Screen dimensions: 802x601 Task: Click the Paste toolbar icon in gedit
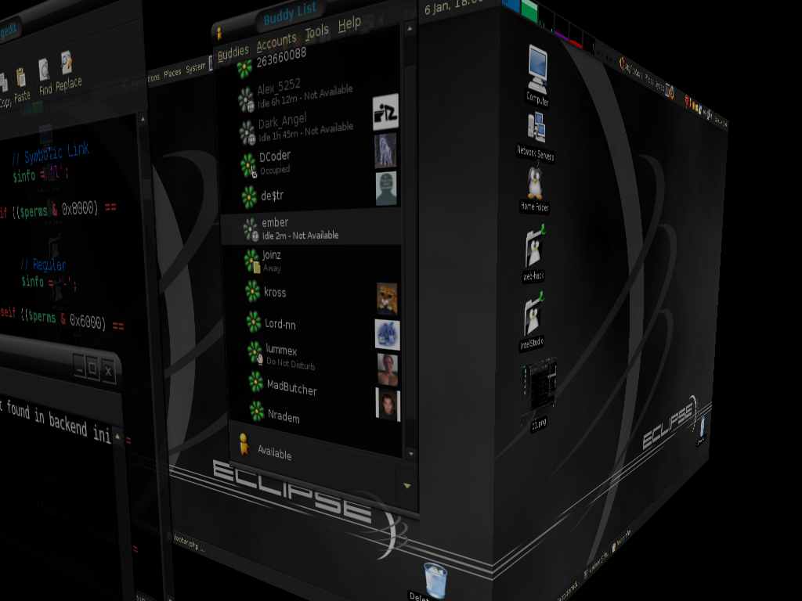(x=21, y=81)
